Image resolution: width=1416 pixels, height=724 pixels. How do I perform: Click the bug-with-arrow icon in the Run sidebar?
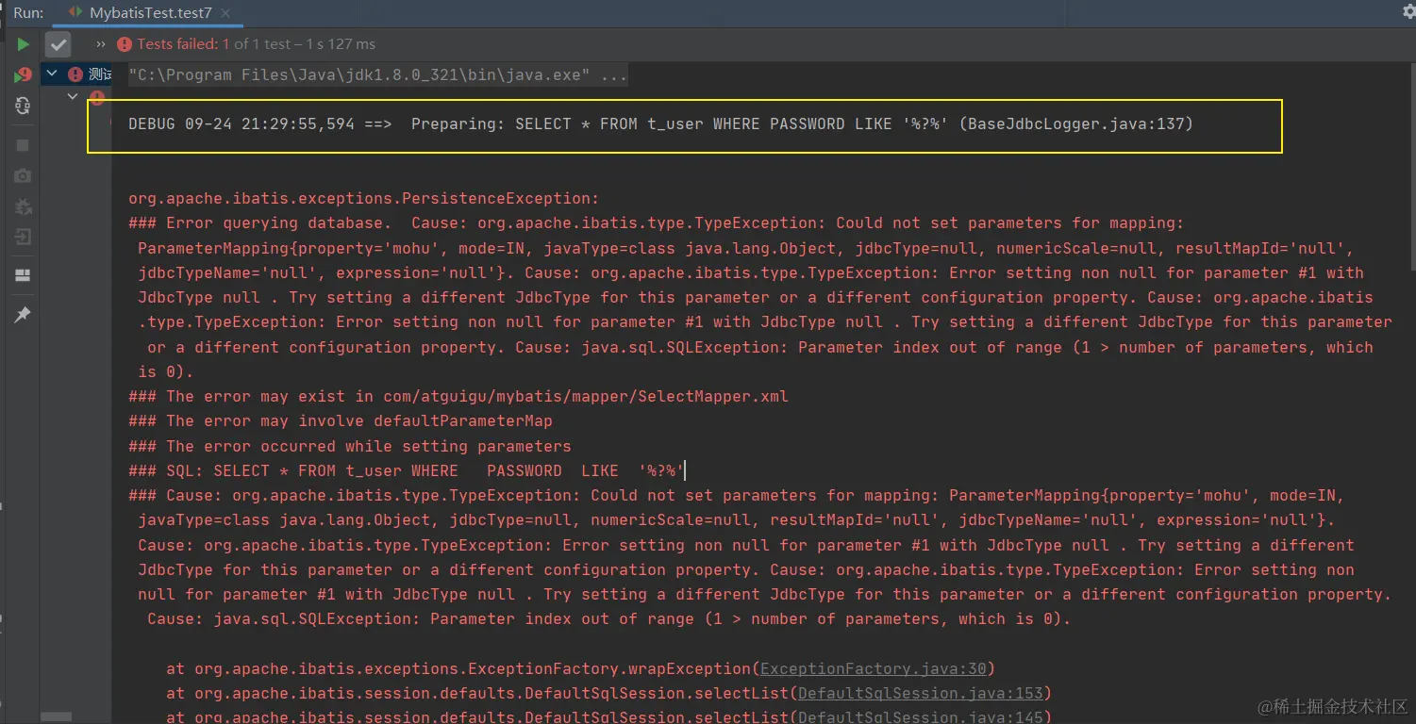[23, 206]
